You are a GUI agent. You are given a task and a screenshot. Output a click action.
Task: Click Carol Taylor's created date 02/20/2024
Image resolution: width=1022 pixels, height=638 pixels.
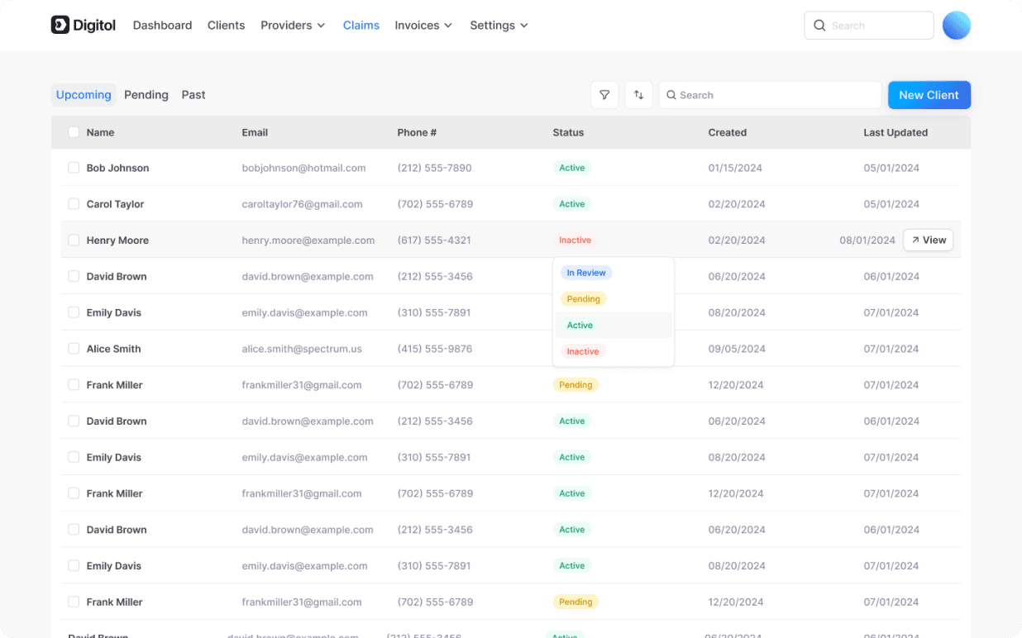pyautogui.click(x=737, y=204)
